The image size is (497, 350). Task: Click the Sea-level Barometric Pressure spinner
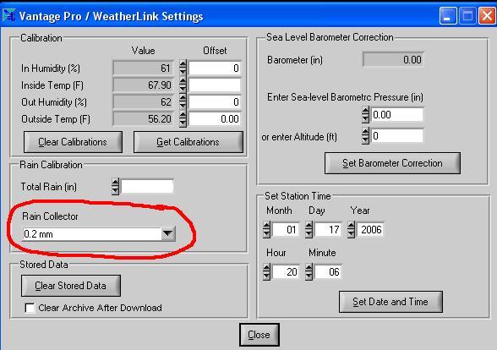pyautogui.click(x=365, y=114)
